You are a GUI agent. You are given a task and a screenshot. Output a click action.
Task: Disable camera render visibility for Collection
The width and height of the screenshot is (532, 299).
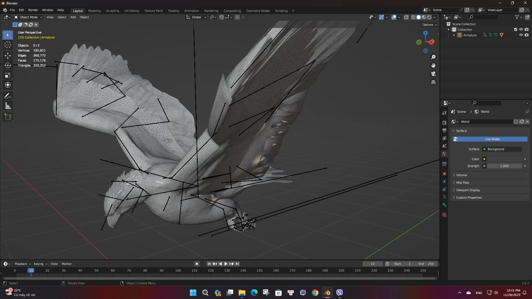527,29
